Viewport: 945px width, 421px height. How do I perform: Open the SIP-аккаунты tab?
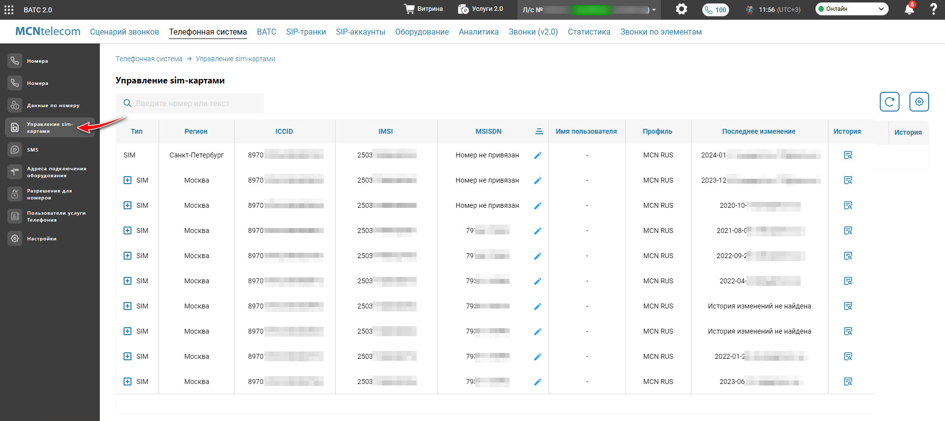pyautogui.click(x=360, y=32)
